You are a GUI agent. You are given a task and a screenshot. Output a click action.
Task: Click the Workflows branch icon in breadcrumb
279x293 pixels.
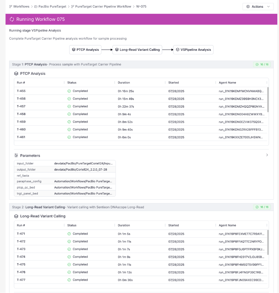(11, 7)
